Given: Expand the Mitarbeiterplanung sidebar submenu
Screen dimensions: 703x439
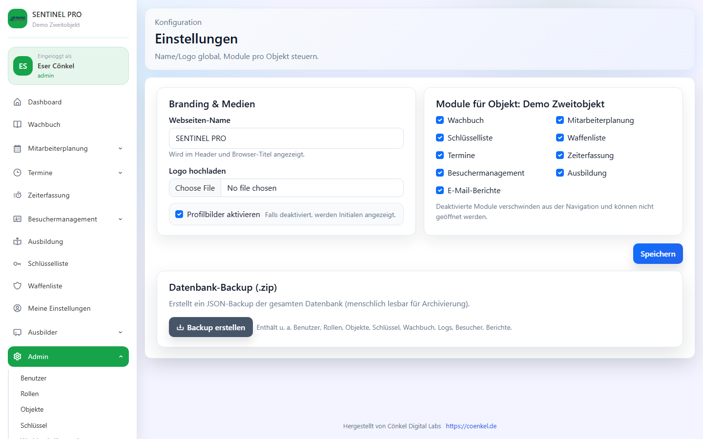Looking at the screenshot, I should (x=120, y=149).
